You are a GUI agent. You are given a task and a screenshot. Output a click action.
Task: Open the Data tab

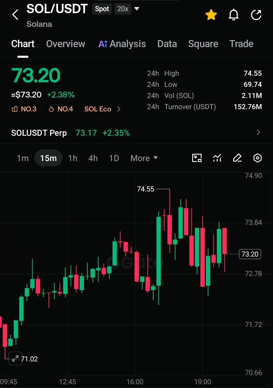[x=167, y=44]
